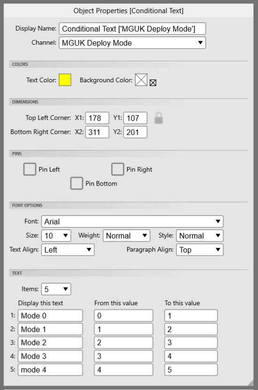Image resolution: width=258 pixels, height=390 pixels.
Task: Enable the Pin Left checkbox
Action: coord(30,169)
